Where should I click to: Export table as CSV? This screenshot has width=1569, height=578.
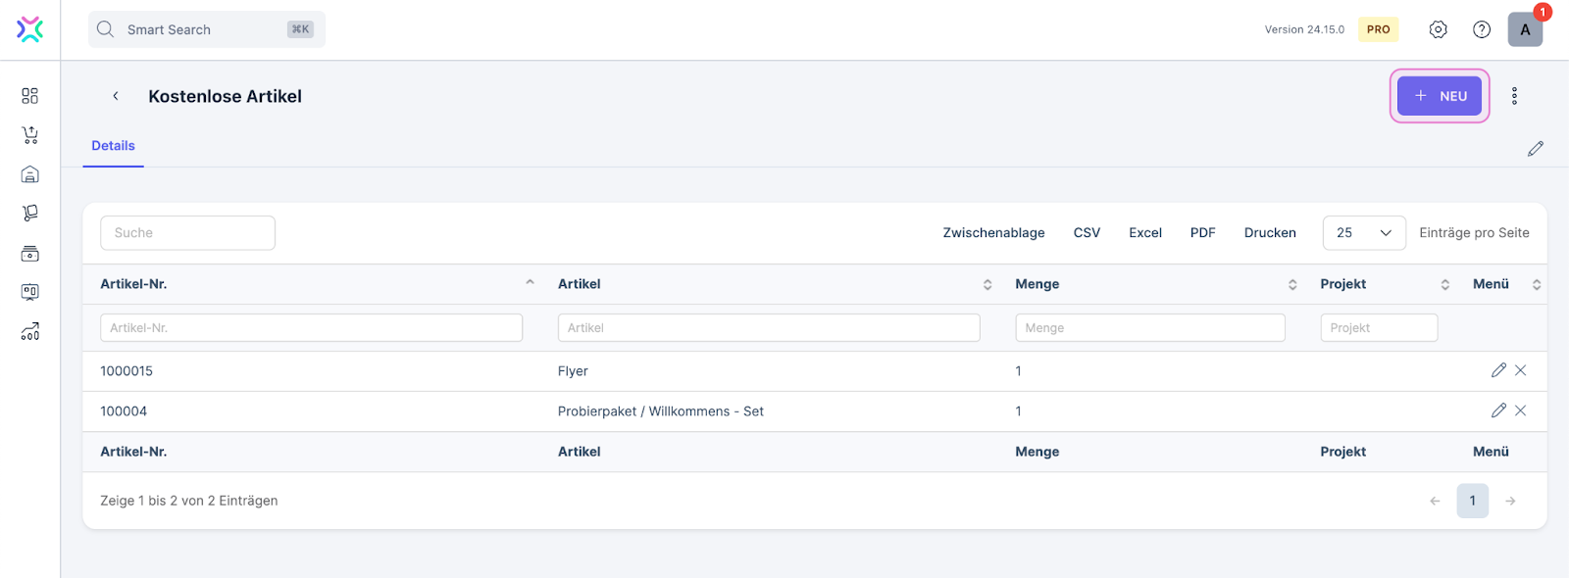[x=1087, y=233]
